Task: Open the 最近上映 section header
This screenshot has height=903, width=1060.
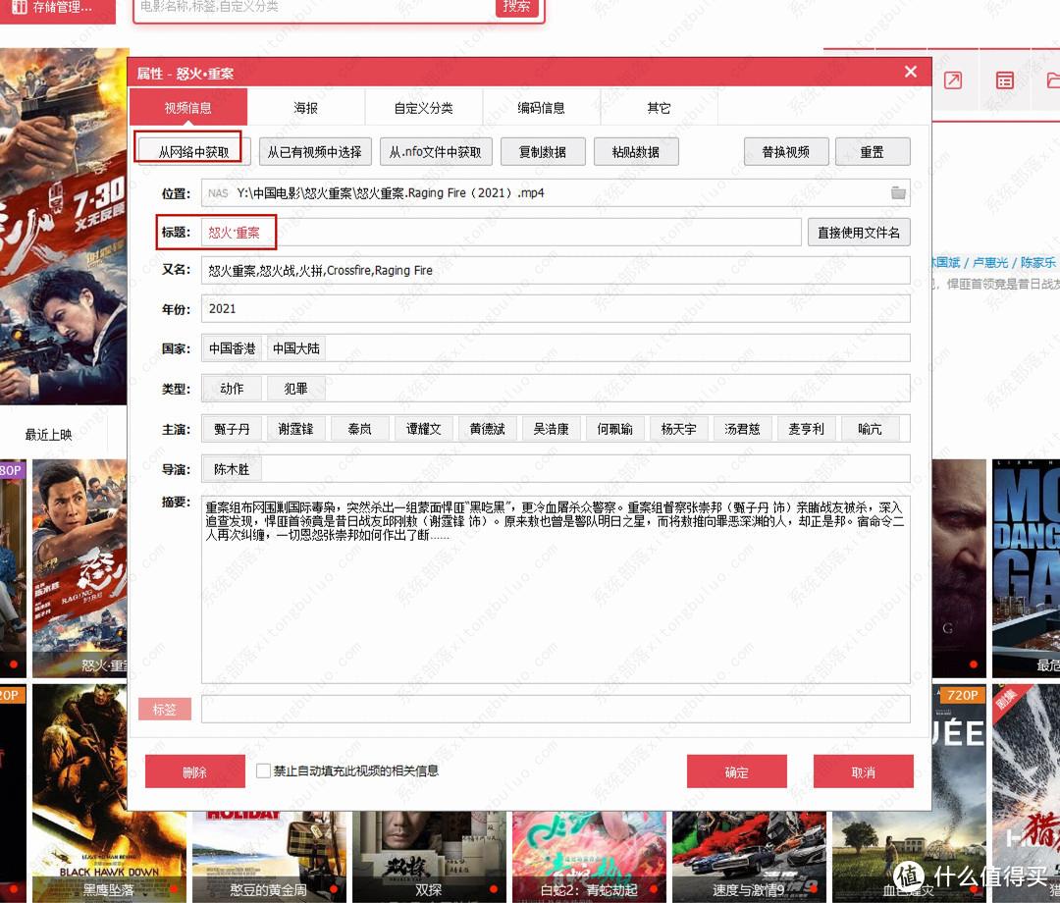Action: click(x=49, y=435)
